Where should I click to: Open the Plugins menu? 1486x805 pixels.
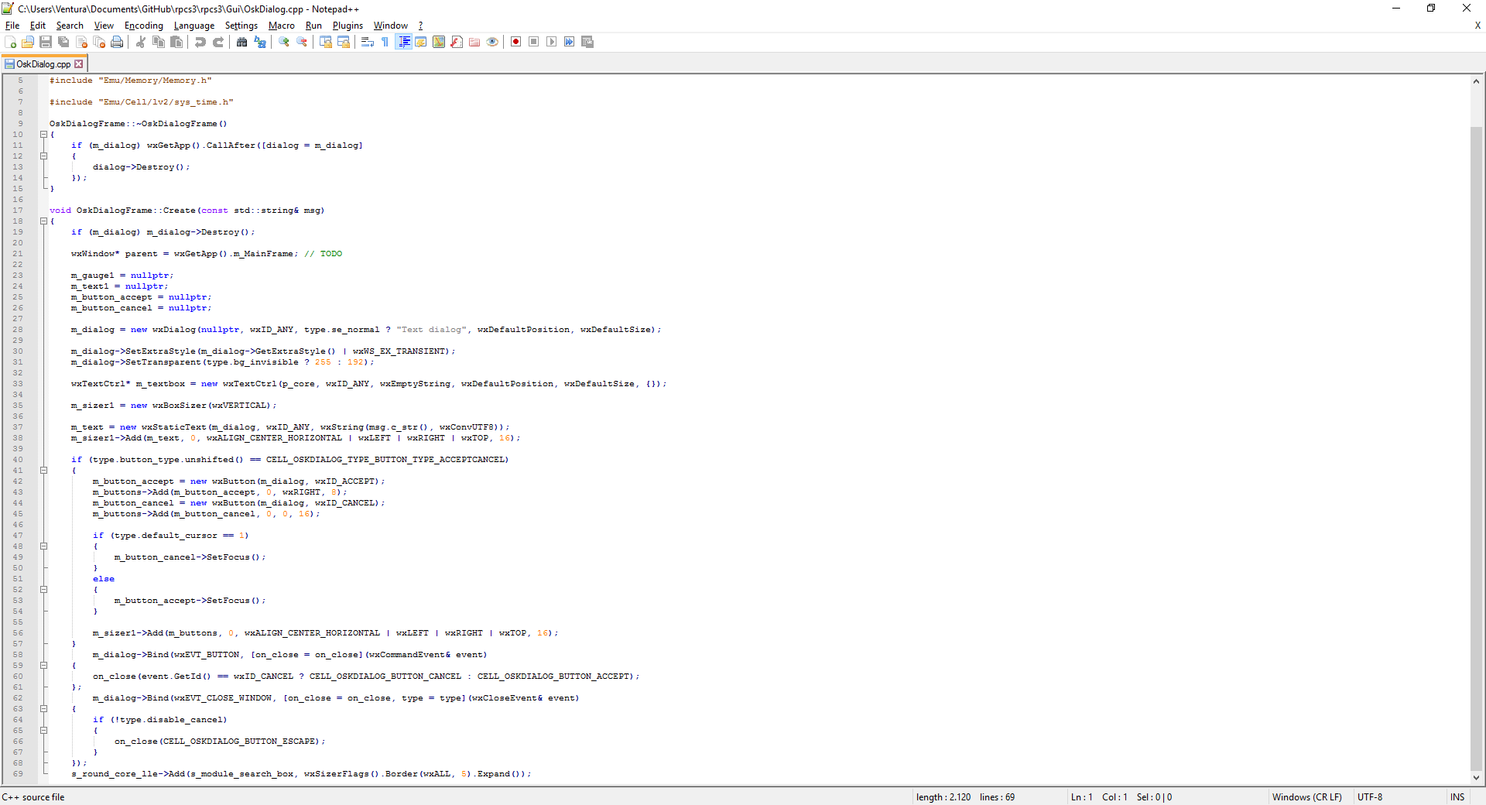pos(348,26)
